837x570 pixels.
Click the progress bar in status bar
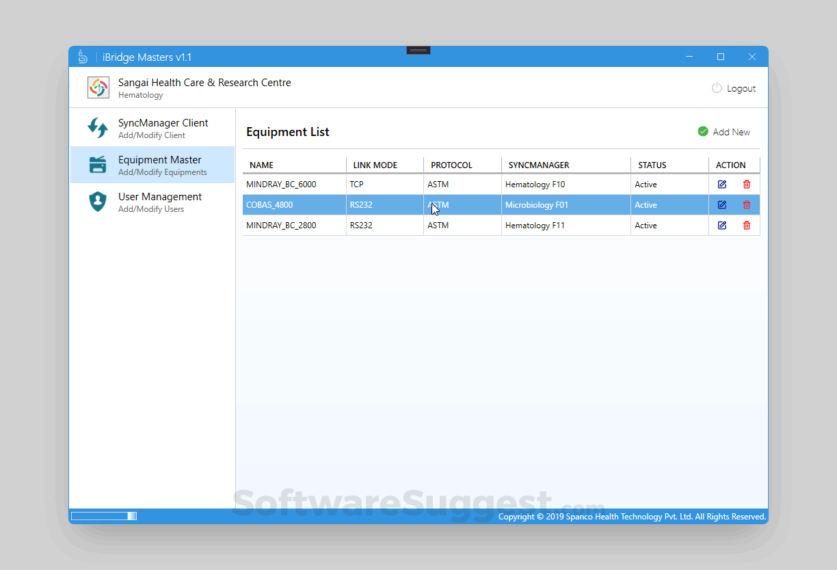tap(104, 516)
